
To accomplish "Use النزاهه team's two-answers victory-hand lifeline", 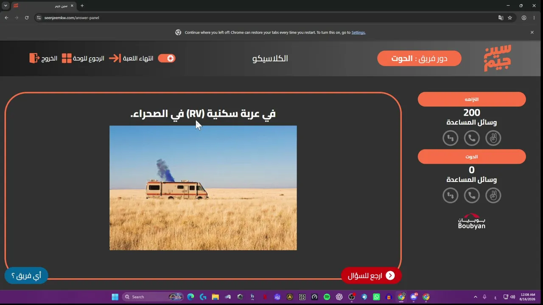I will 493,138.
